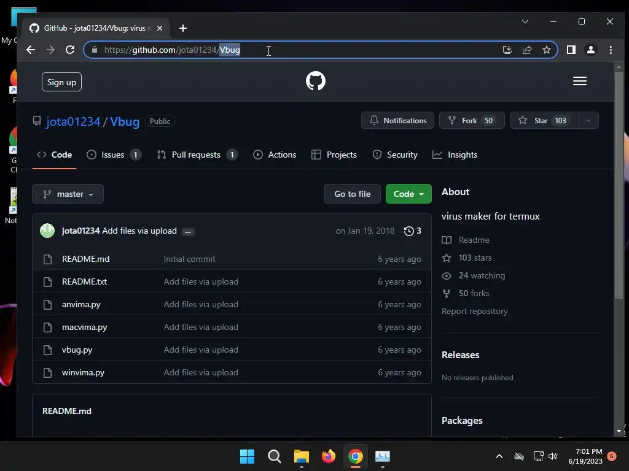Open the clock and date in taskbar
The image size is (629, 471).
pos(585,456)
